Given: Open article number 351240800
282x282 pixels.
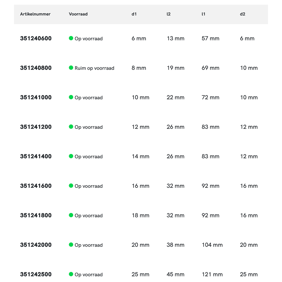Looking at the screenshot, I should pyautogui.click(x=36, y=68).
